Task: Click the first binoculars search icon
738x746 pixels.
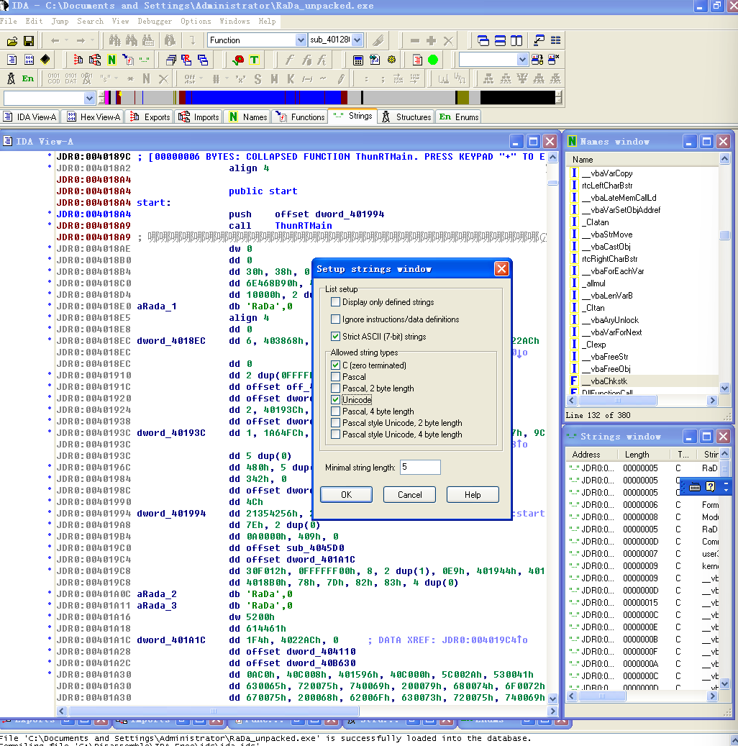Action: pos(114,40)
